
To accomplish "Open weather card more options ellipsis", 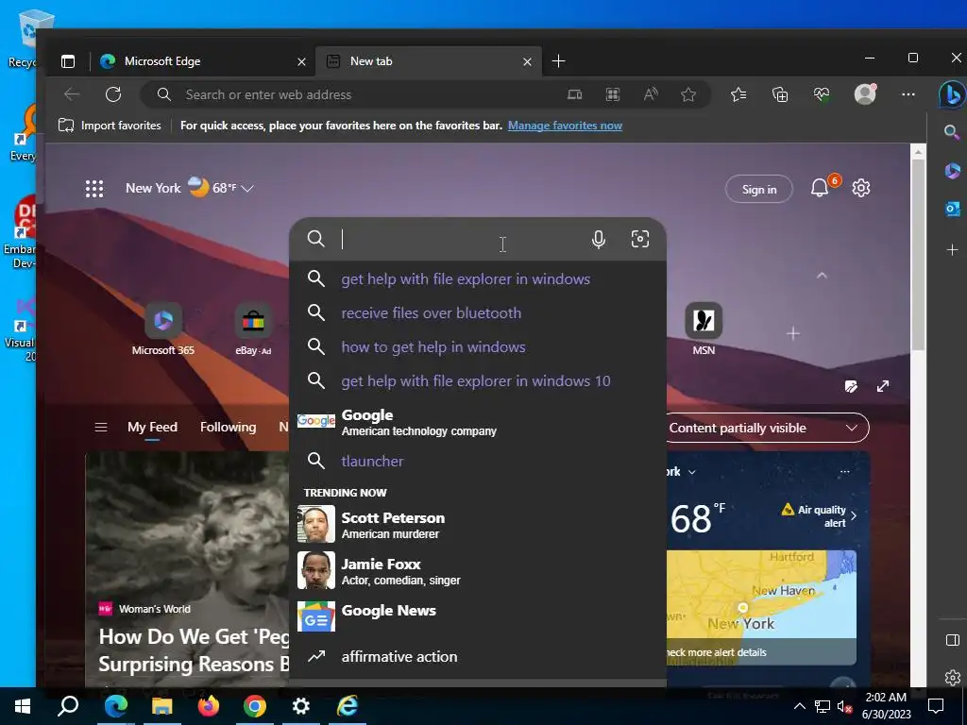I will [845, 472].
